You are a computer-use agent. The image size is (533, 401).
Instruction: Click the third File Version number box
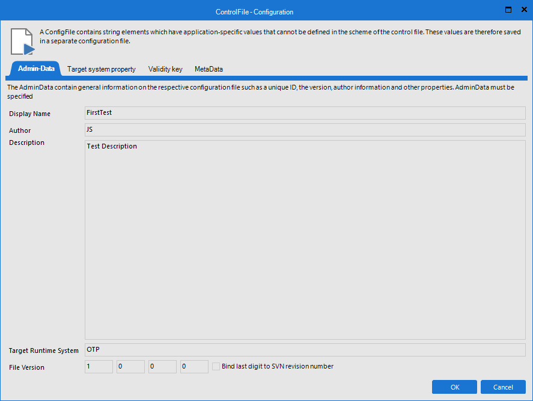click(x=162, y=366)
